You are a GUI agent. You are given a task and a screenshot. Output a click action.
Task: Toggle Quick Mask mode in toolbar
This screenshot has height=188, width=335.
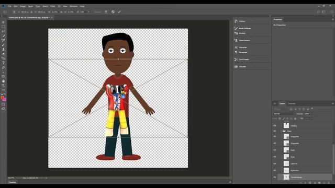3,104
